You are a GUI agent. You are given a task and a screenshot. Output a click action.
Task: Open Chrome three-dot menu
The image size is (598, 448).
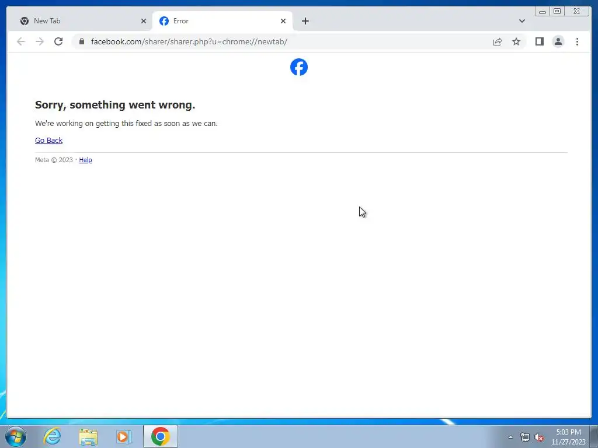(577, 41)
